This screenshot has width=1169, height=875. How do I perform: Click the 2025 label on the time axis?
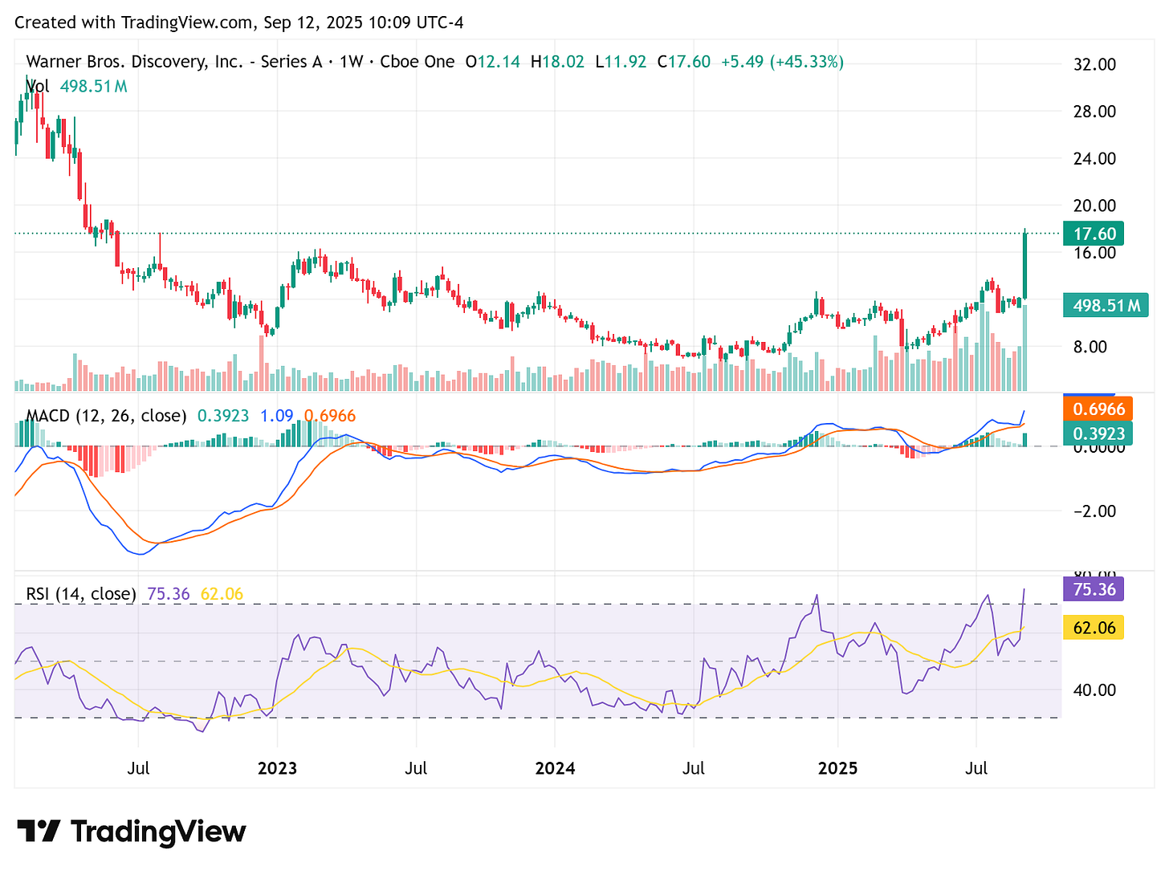(838, 768)
